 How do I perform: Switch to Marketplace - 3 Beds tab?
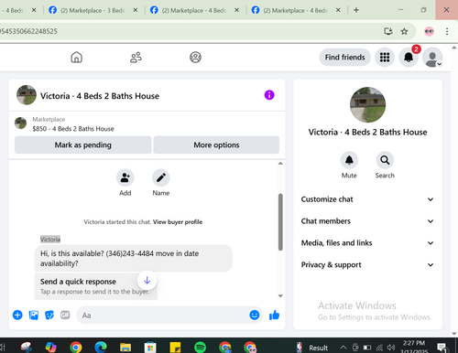click(93, 10)
